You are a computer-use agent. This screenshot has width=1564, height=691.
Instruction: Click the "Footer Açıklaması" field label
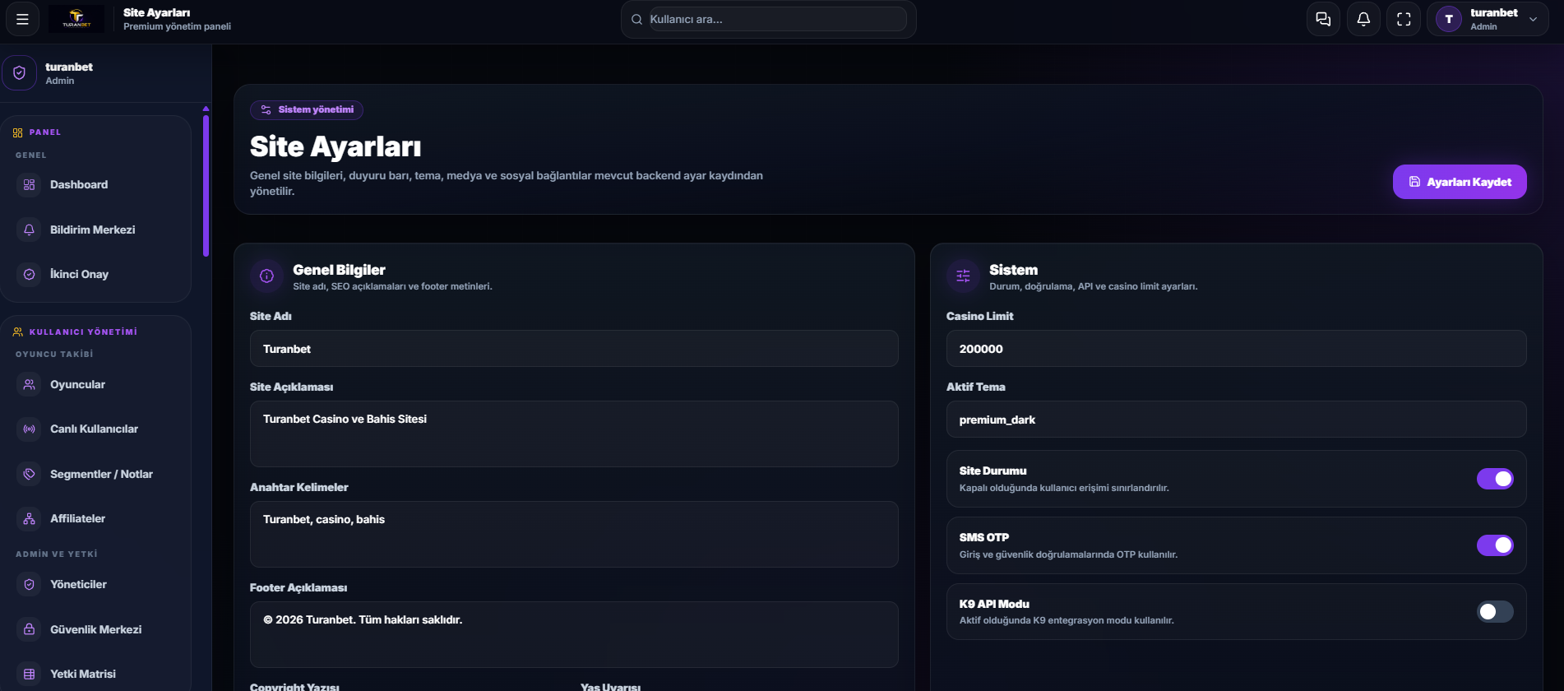[298, 587]
